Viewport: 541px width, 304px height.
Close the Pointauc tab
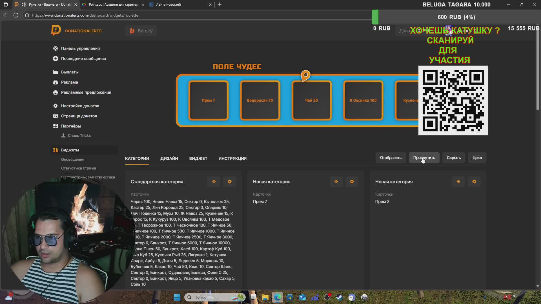pos(143,5)
